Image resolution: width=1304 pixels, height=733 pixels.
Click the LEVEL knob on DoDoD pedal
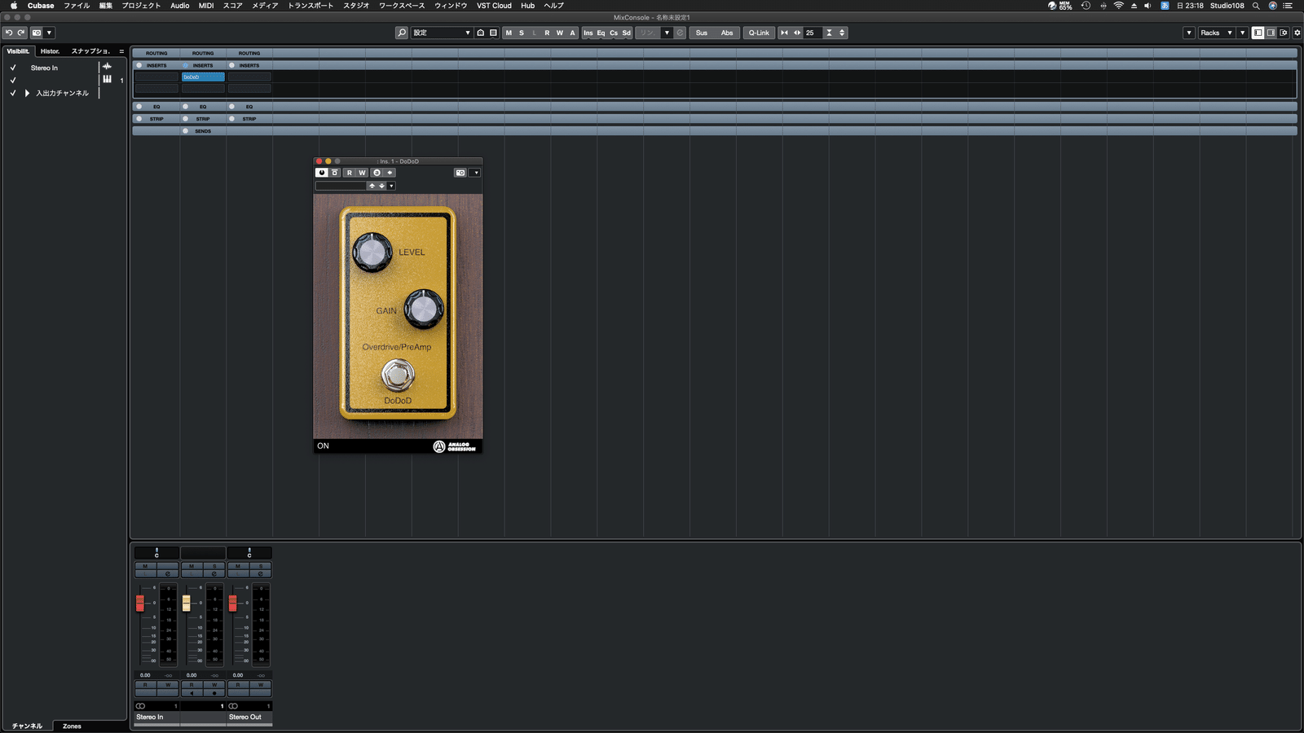click(x=372, y=252)
